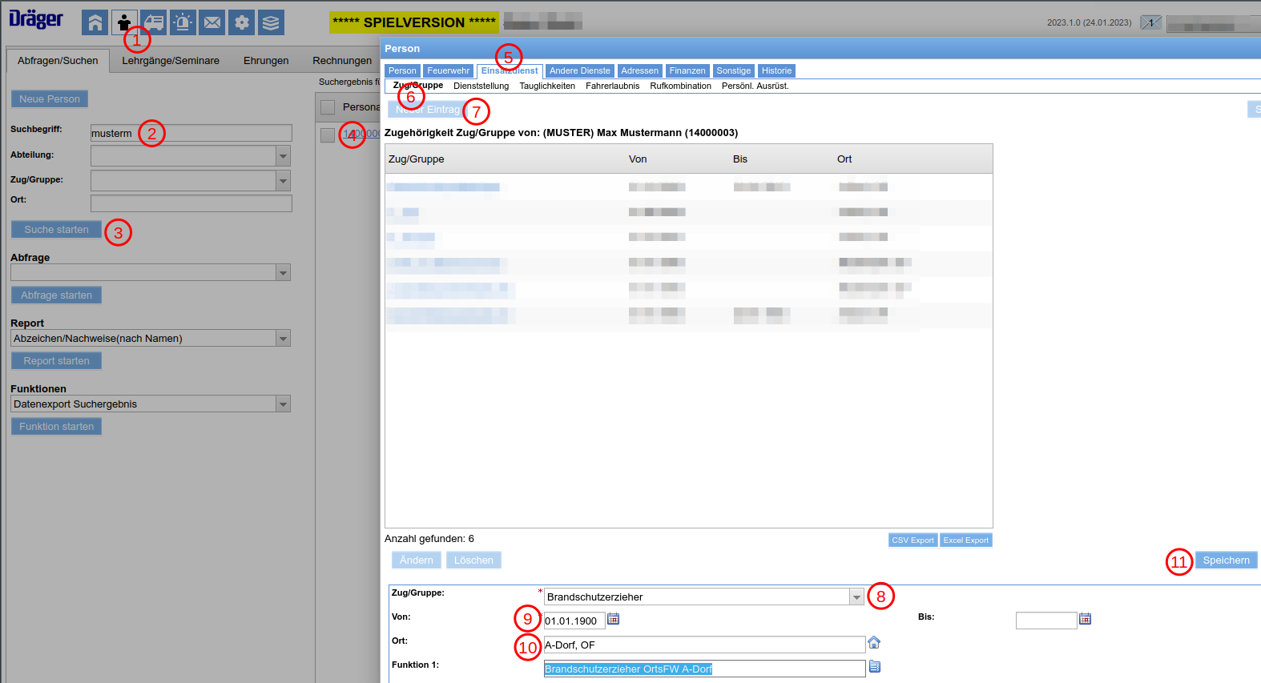Switch to the Lehrgänge/Seminare tab
Screen dimensions: 1261x683
tap(171, 61)
